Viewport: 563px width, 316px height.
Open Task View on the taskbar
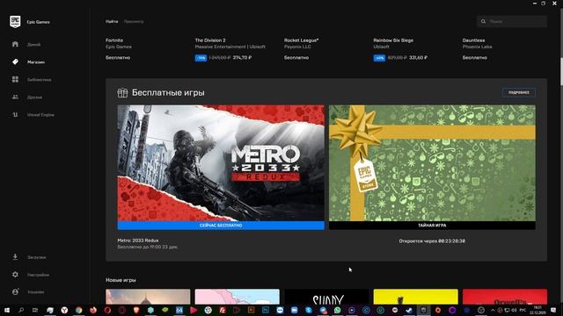click(35, 310)
